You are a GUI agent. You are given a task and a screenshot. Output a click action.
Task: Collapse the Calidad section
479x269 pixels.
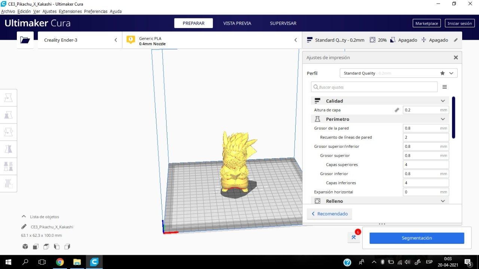click(380, 101)
